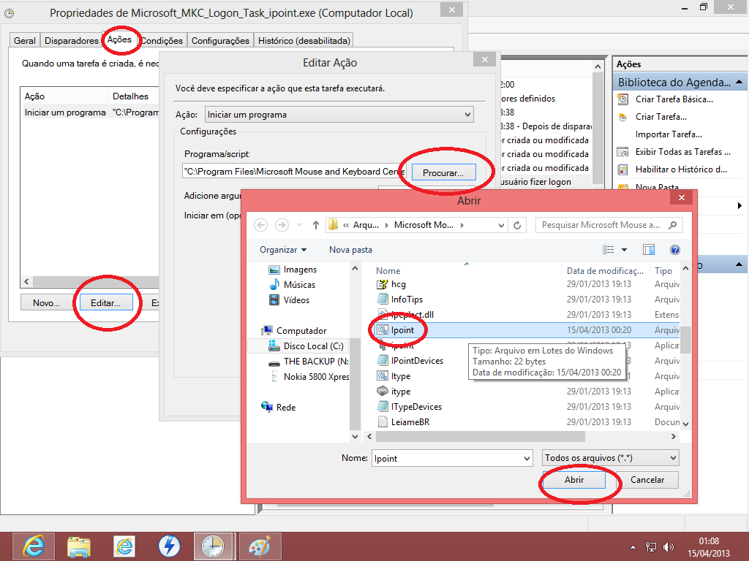
Task: Click Criar Tarefa Básica icon in Ações pane
Action: (x=622, y=99)
